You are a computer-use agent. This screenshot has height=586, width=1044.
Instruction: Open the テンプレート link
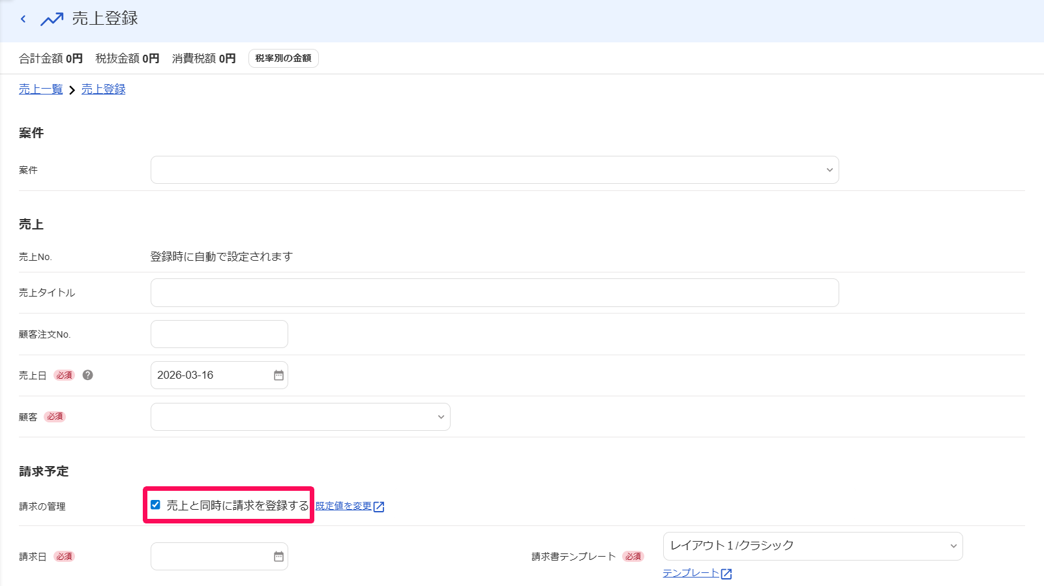(x=691, y=573)
